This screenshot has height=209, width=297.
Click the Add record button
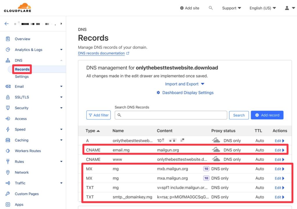pyautogui.click(x=267, y=115)
